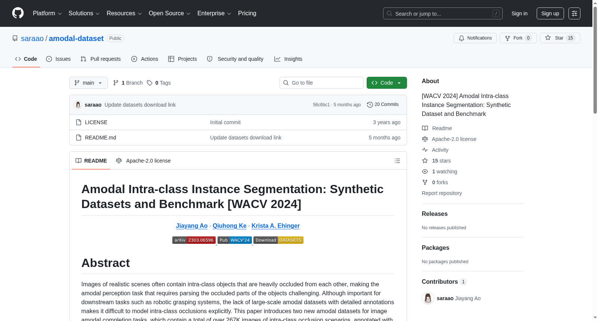598x321 pixels.
Task: Click the search magnifier icon in header
Action: point(389,14)
